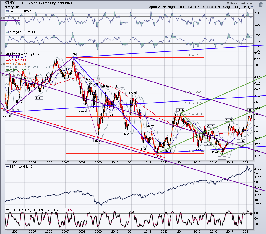Click the Low 29.11 value

pyautogui.click(x=193, y=7)
